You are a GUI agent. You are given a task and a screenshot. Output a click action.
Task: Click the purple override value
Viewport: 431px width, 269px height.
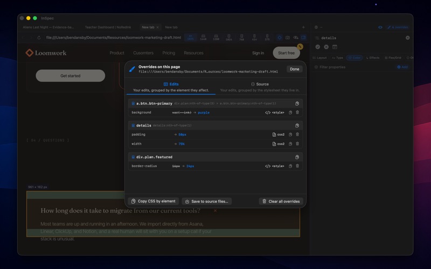[x=204, y=112]
